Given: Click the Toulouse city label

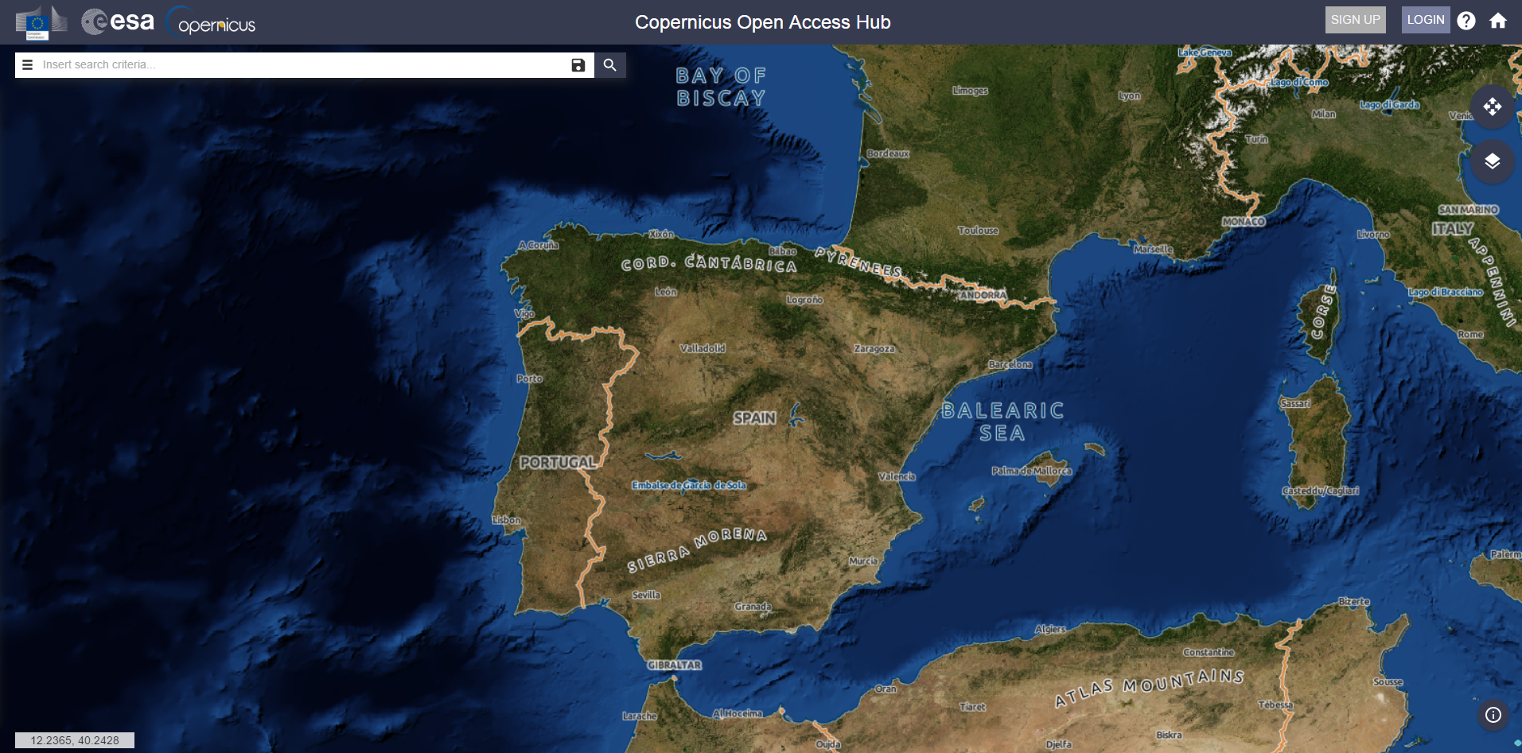Looking at the screenshot, I should tap(978, 231).
